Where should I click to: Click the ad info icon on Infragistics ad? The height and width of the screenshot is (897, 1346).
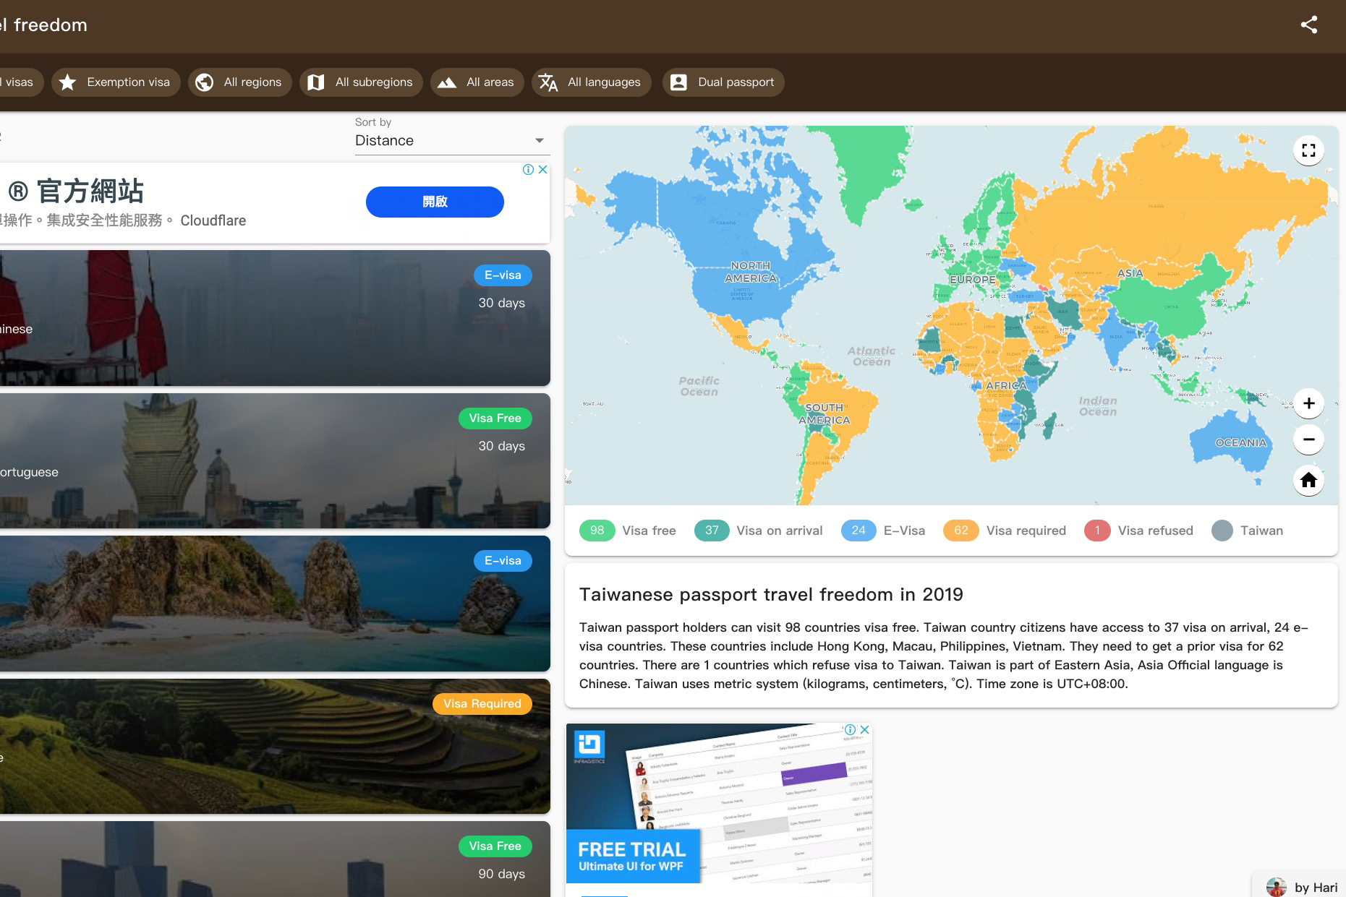click(851, 730)
